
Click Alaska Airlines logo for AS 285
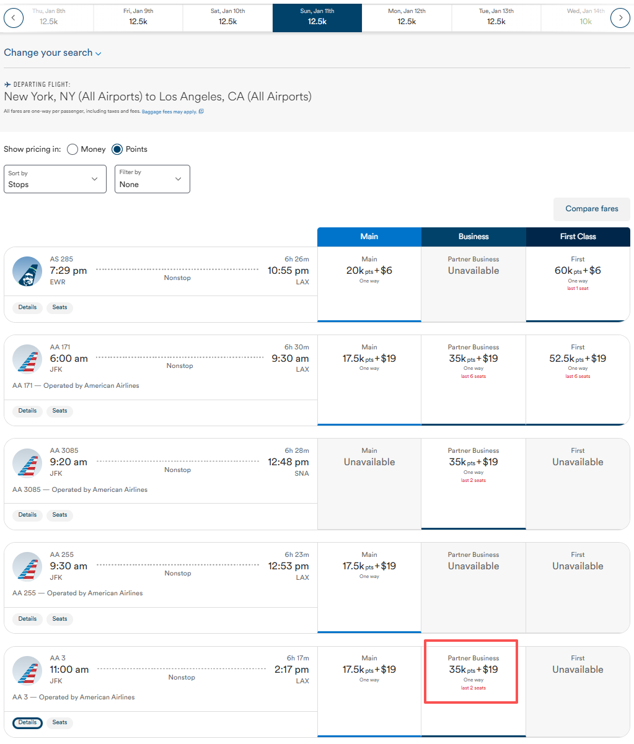(x=27, y=271)
